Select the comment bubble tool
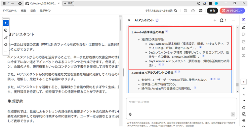248x127 pixels. point(6,30)
